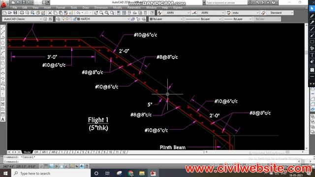Select the Zoom Window tool
The height and width of the screenshot is (177, 315).
[107, 13]
